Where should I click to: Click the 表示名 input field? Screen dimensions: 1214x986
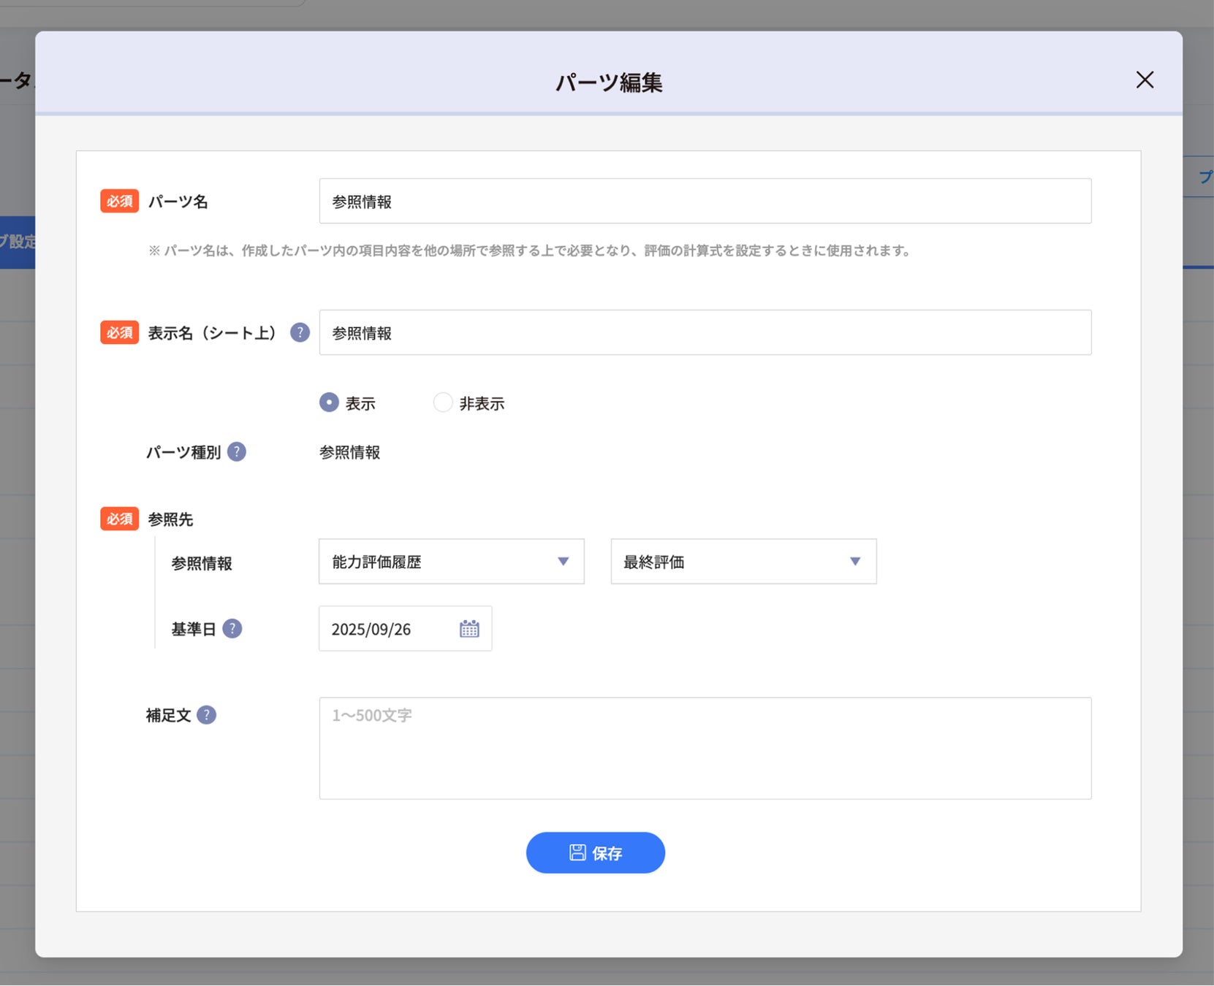point(705,332)
